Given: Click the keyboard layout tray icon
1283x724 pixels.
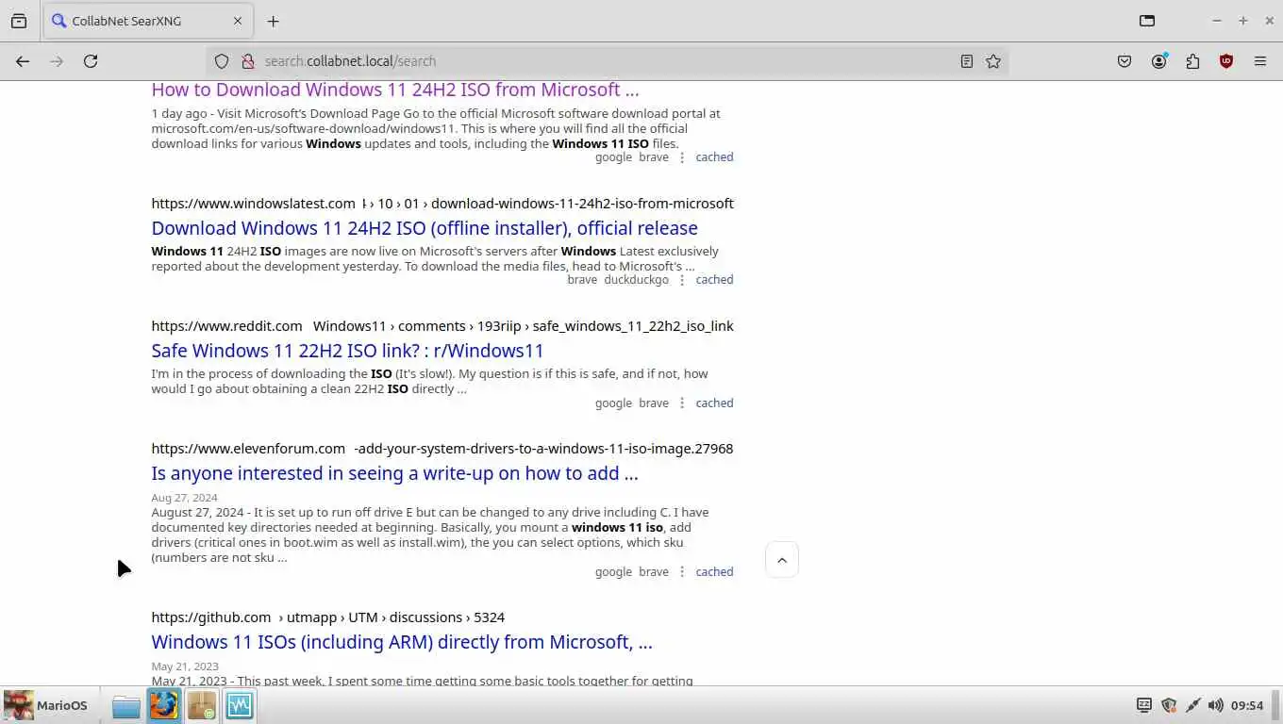Looking at the screenshot, I should point(1144,705).
